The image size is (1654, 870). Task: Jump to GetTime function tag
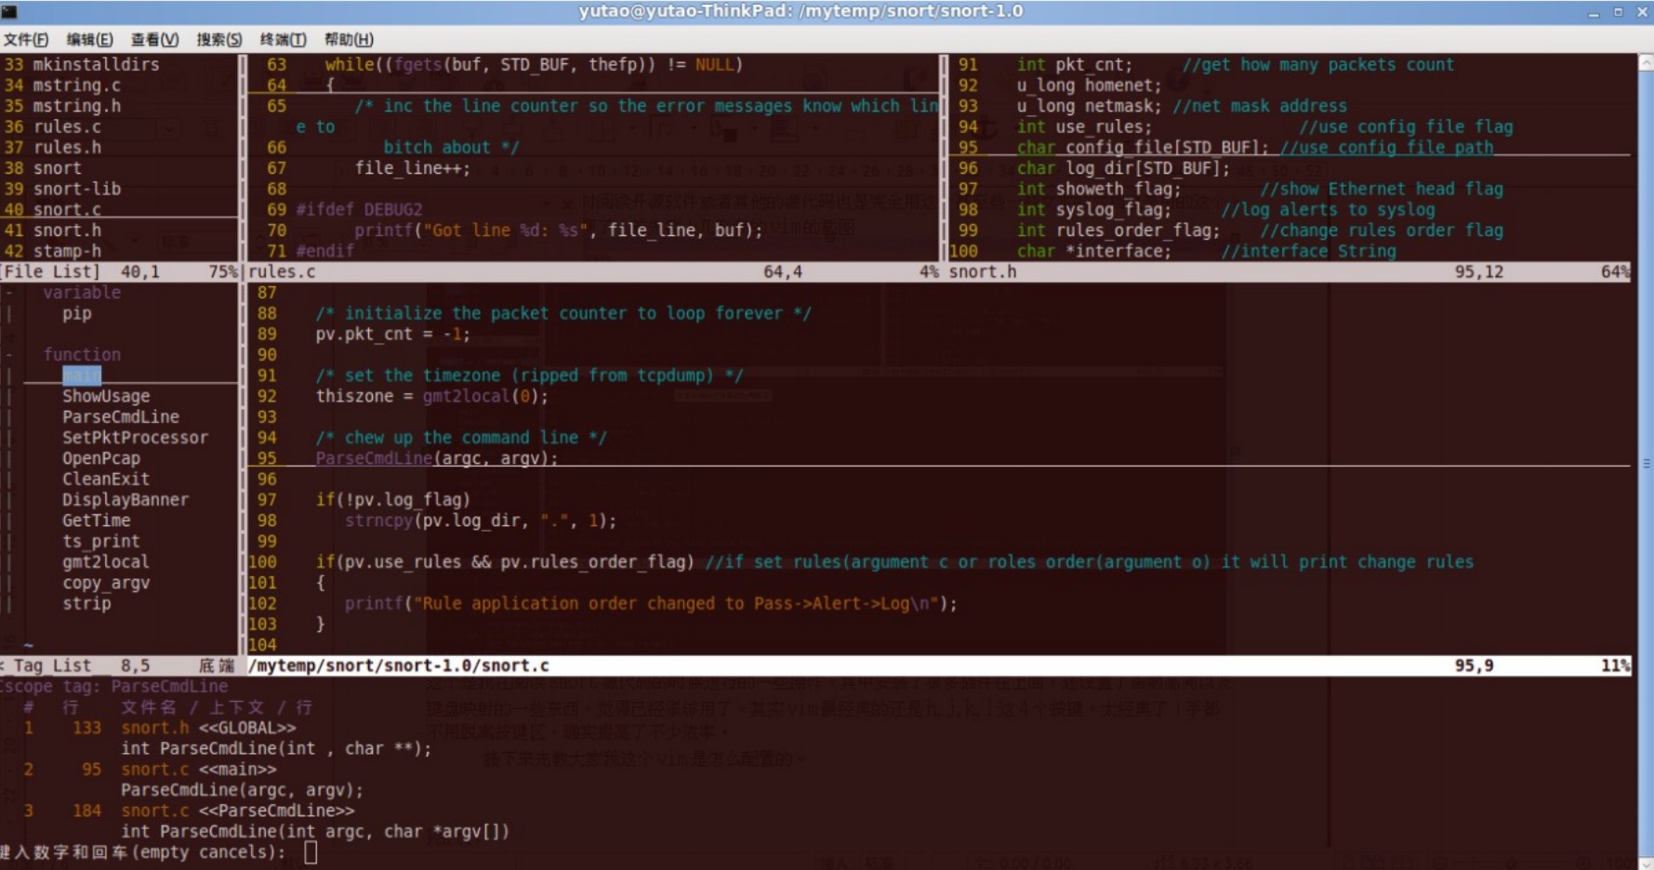point(97,521)
